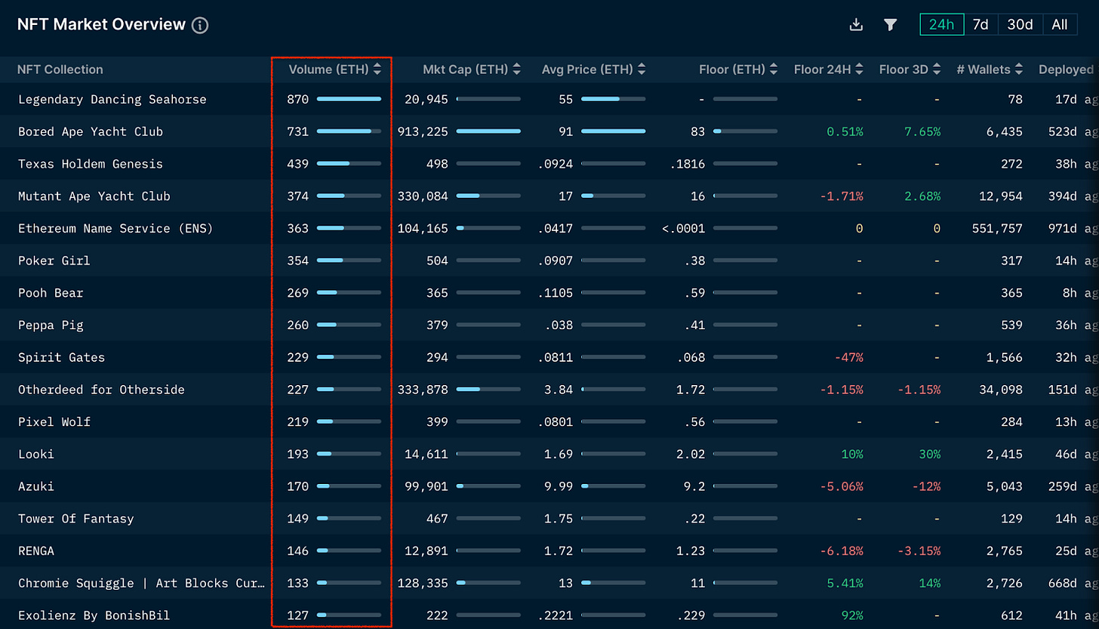The height and width of the screenshot is (629, 1099).
Task: Select the Spirit Gates row name
Action: [x=62, y=357]
